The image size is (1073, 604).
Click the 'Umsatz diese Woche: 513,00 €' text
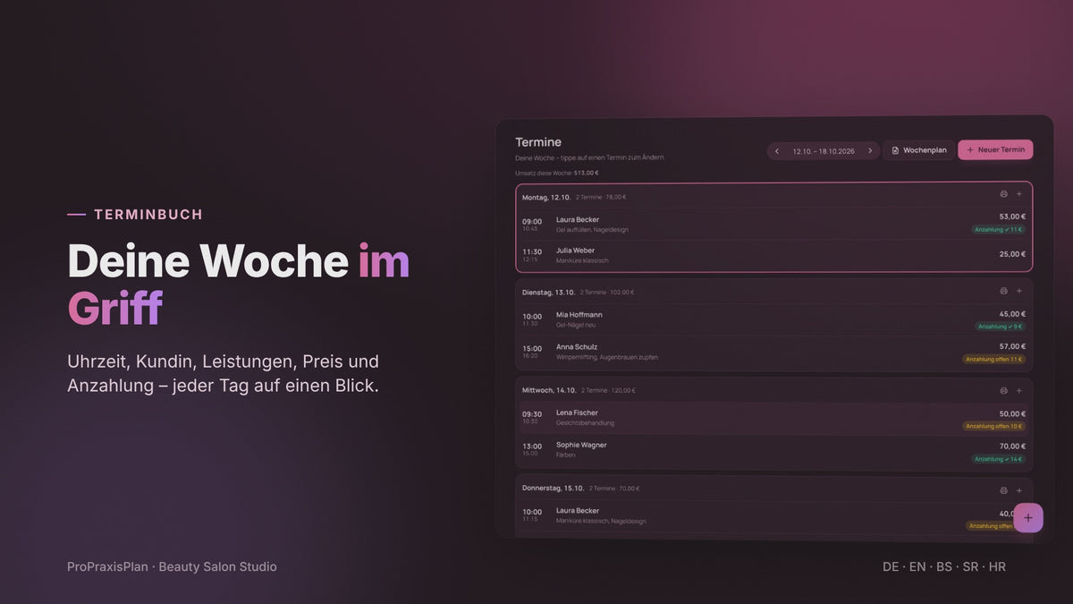pos(557,173)
